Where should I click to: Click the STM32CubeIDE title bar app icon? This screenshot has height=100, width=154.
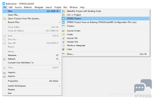click(4, 4)
